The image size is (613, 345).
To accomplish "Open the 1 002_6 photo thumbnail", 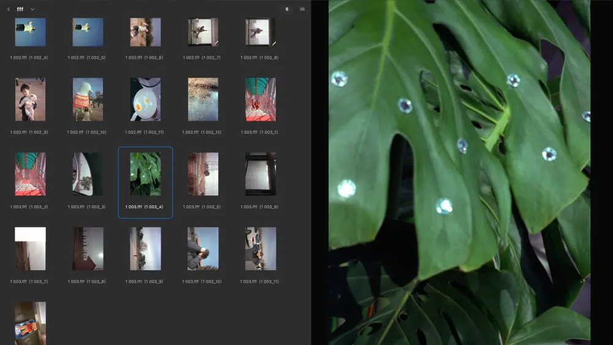I will pyautogui.click(x=145, y=32).
